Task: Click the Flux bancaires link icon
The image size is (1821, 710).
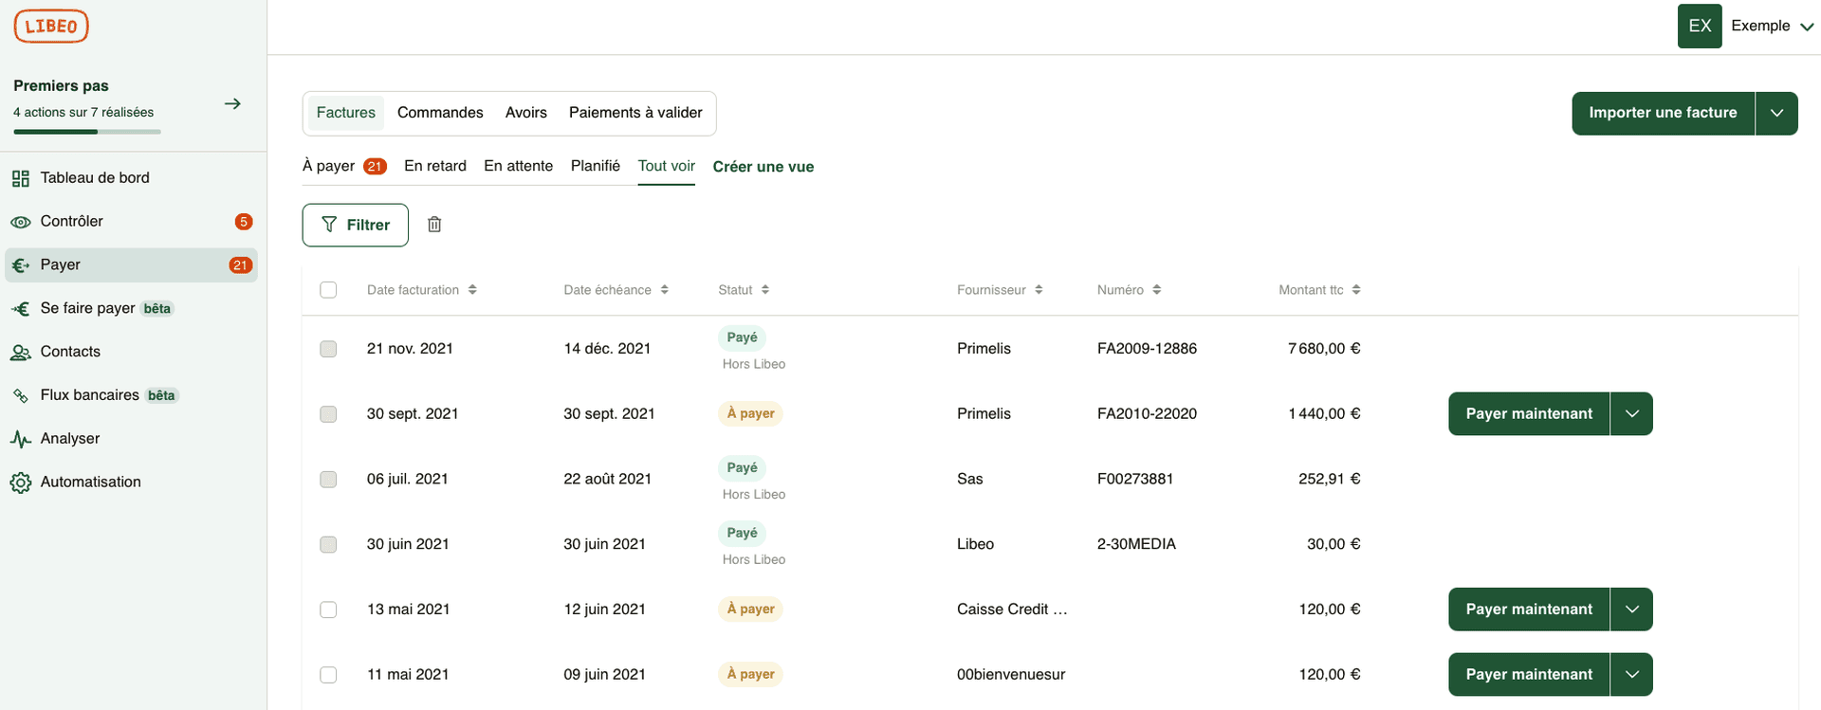Action: (x=20, y=396)
